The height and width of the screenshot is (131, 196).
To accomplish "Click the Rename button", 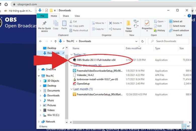I will 115,29.
